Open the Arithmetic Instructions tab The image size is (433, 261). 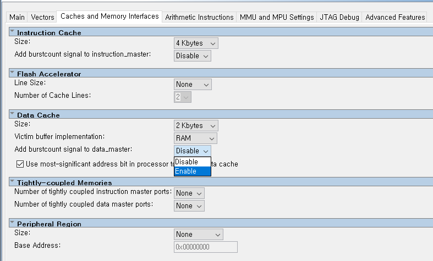point(199,18)
